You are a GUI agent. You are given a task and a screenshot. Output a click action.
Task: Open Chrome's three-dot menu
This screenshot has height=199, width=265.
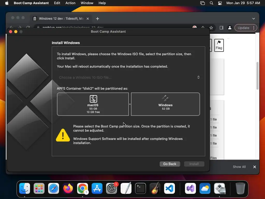click(x=254, y=28)
